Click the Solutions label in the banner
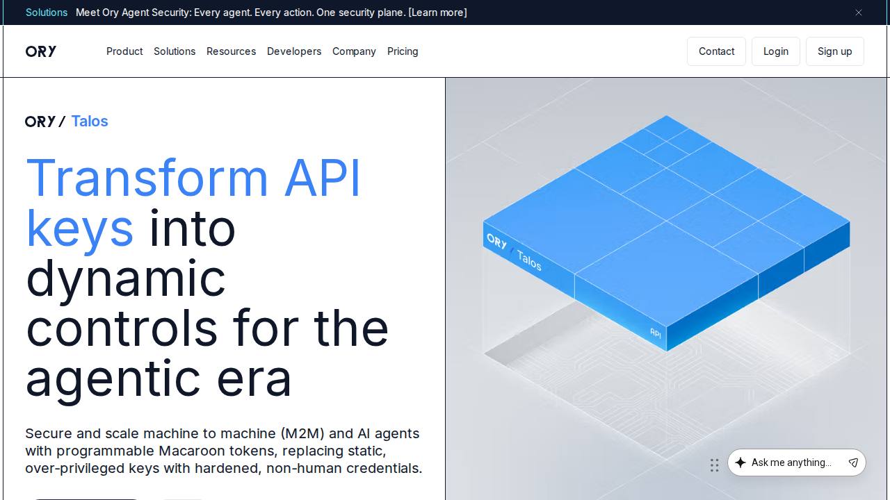 47,12
